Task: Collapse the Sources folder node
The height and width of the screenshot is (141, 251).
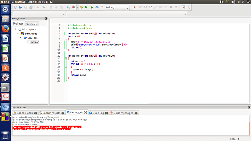Action: [x=21, y=38]
